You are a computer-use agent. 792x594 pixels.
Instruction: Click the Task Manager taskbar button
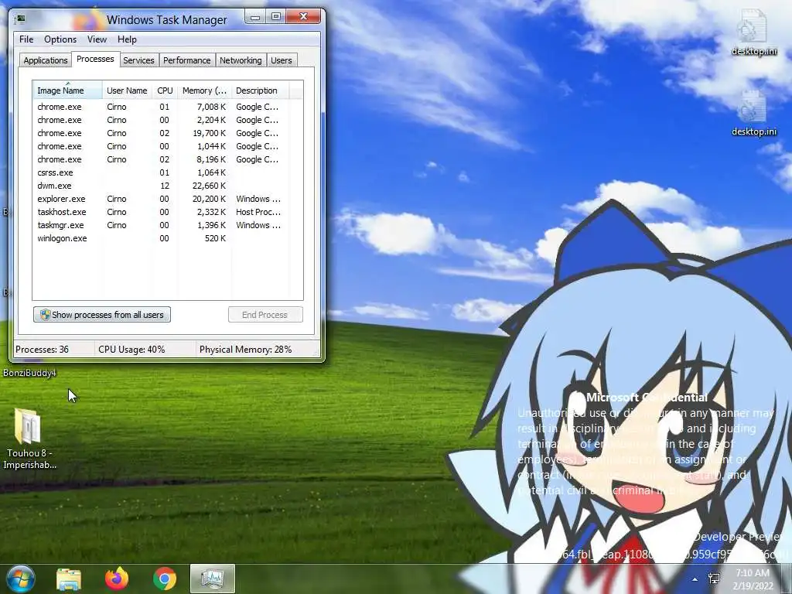pyautogui.click(x=213, y=579)
